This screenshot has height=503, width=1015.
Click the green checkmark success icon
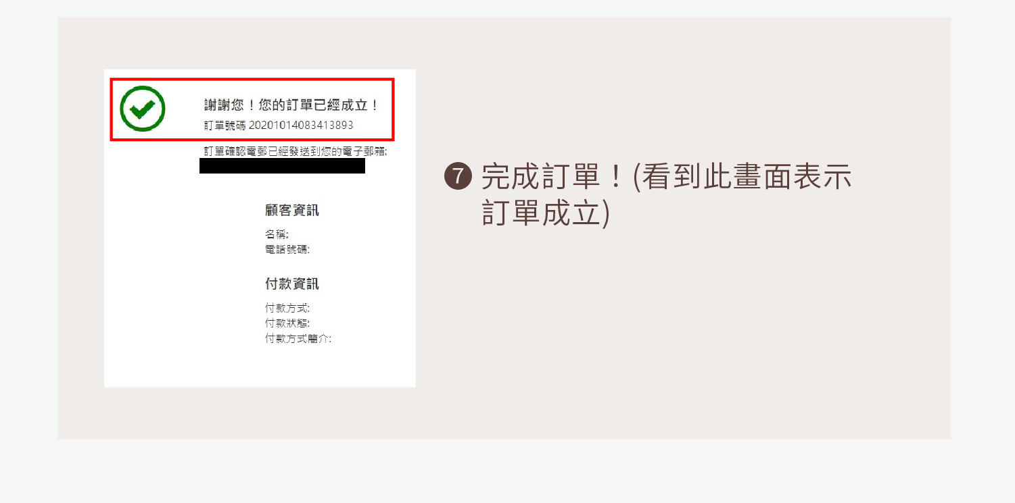pyautogui.click(x=142, y=109)
